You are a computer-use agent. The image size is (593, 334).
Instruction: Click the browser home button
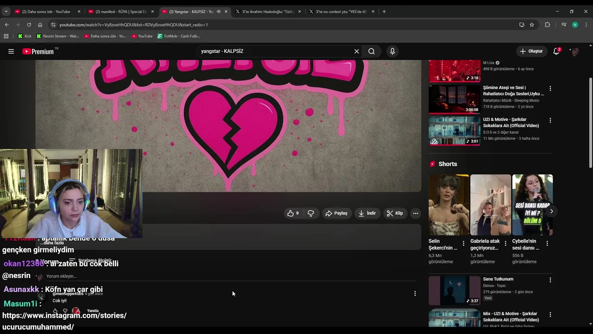pyautogui.click(x=40, y=25)
